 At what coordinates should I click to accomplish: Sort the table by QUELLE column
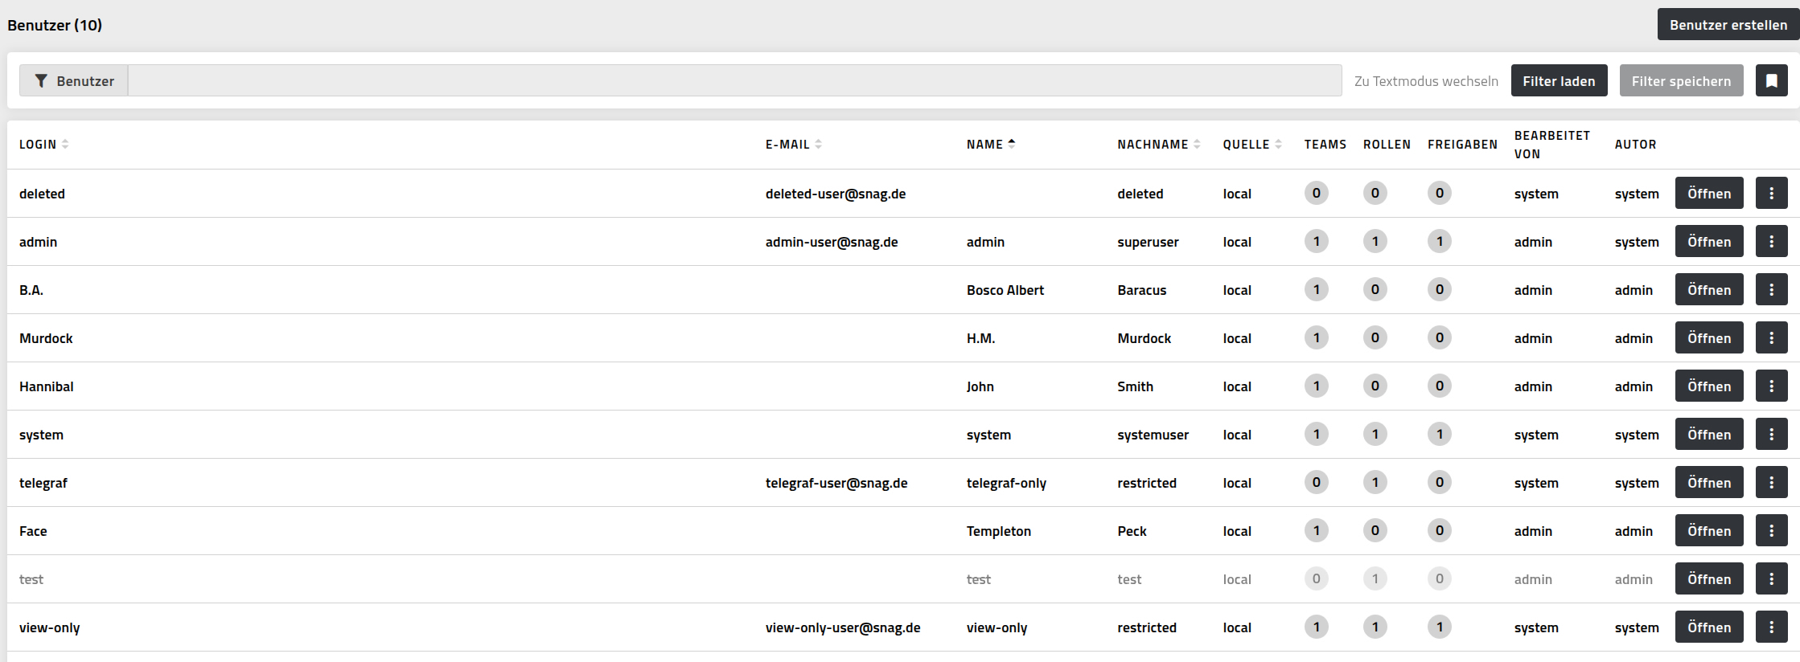[x=1252, y=145]
